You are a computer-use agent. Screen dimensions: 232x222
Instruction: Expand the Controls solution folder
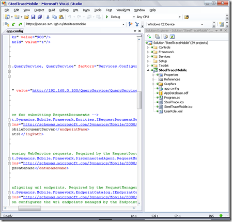point(148,47)
